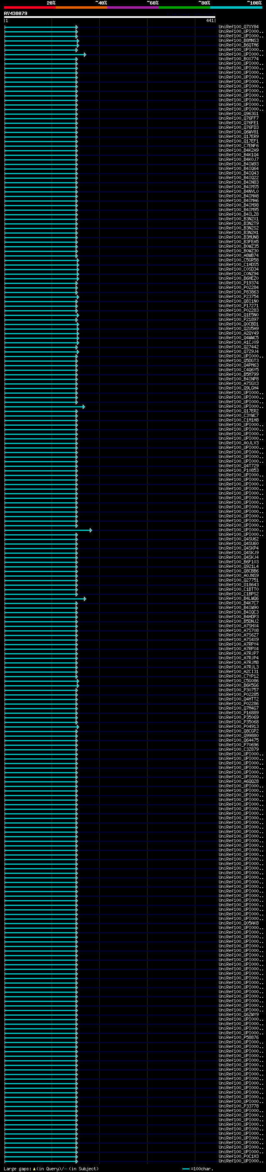The image size is (266, 1172).
Task: Click label UniRef100_B3N2X1
Action: (x=239, y=219)
